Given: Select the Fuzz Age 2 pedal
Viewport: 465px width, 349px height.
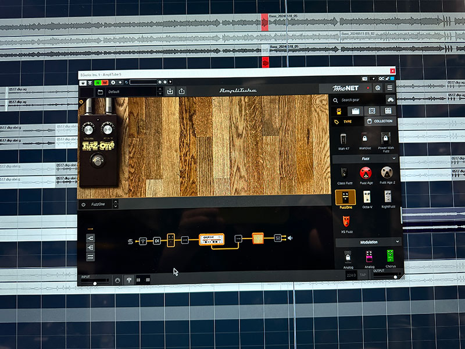Looking at the screenshot, I should pyautogui.click(x=387, y=175).
